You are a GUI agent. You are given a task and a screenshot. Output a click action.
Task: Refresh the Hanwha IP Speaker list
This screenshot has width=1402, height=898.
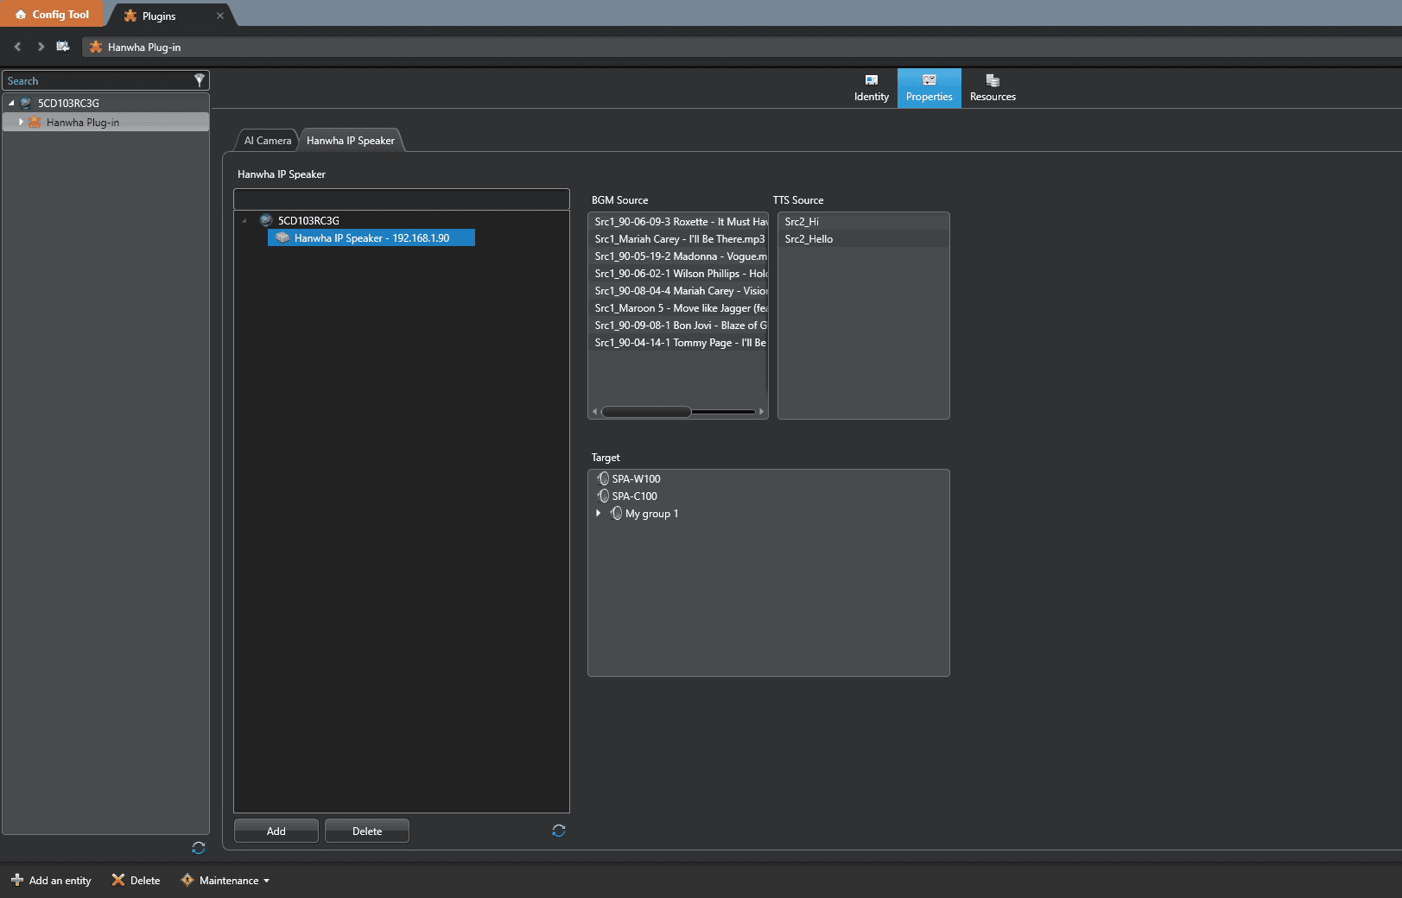559,831
